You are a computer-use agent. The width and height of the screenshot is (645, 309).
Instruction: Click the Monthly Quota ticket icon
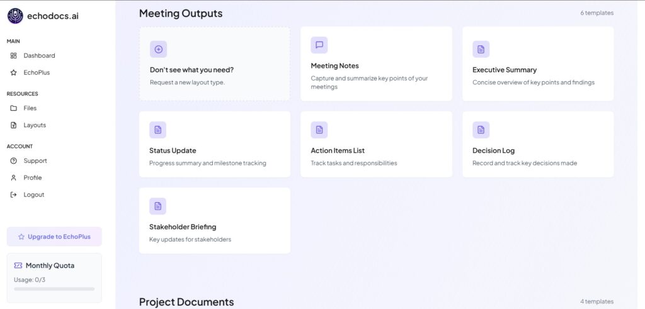click(x=18, y=266)
